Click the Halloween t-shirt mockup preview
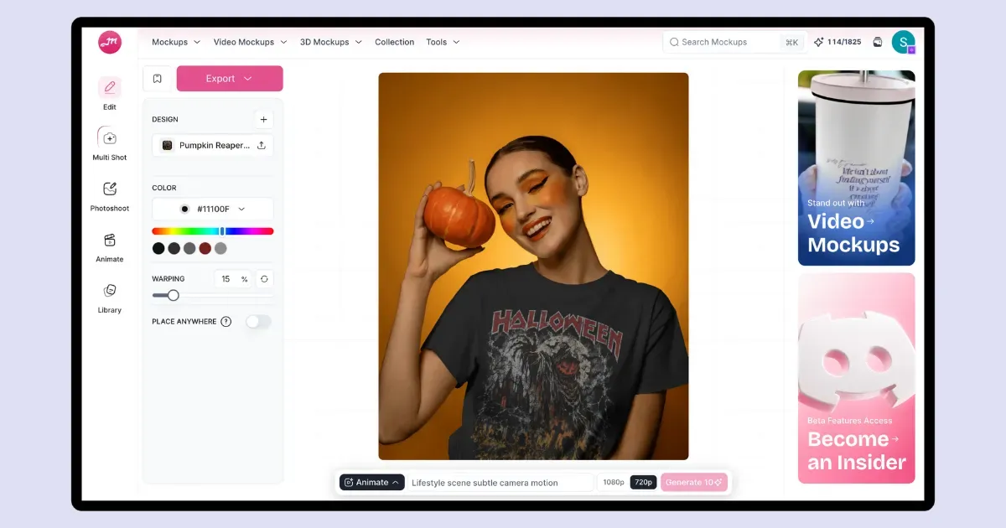Viewport: 1006px width, 528px height. [x=533, y=266]
